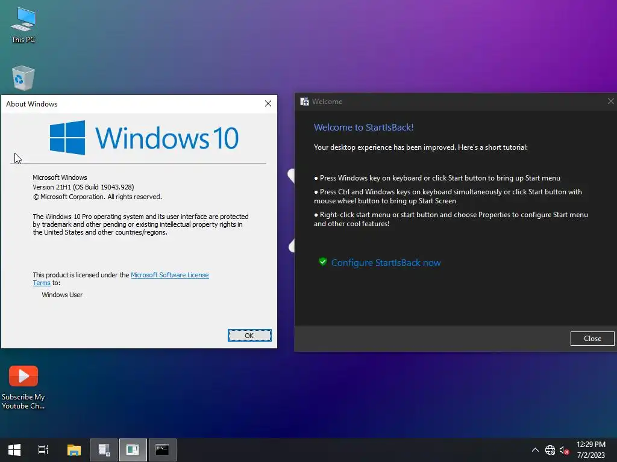The image size is (617, 462).
Task: Open network status tray icon
Action: tap(550, 450)
